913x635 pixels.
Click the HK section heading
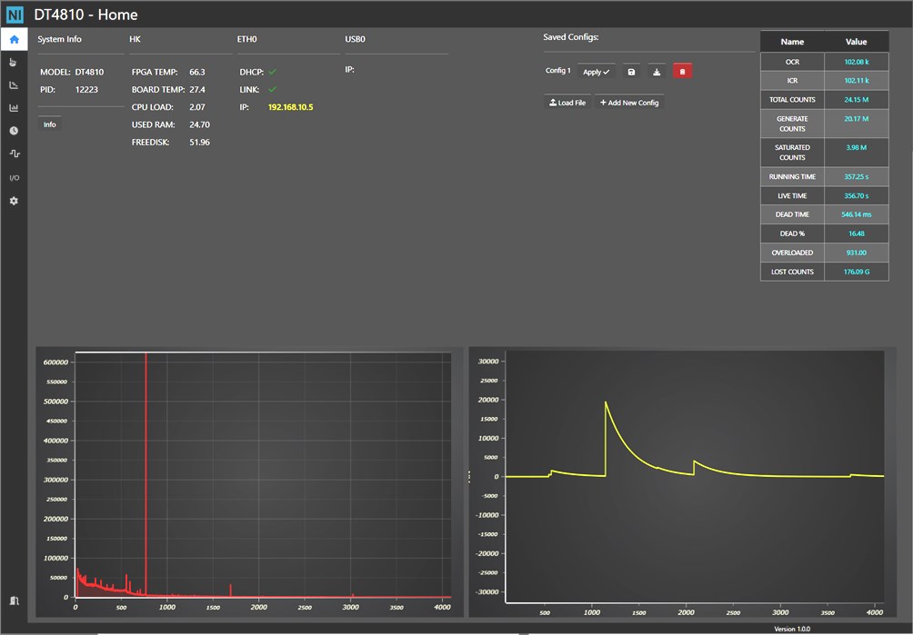[x=135, y=39]
